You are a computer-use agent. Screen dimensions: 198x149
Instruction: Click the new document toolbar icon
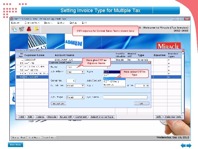[x=14, y=29]
